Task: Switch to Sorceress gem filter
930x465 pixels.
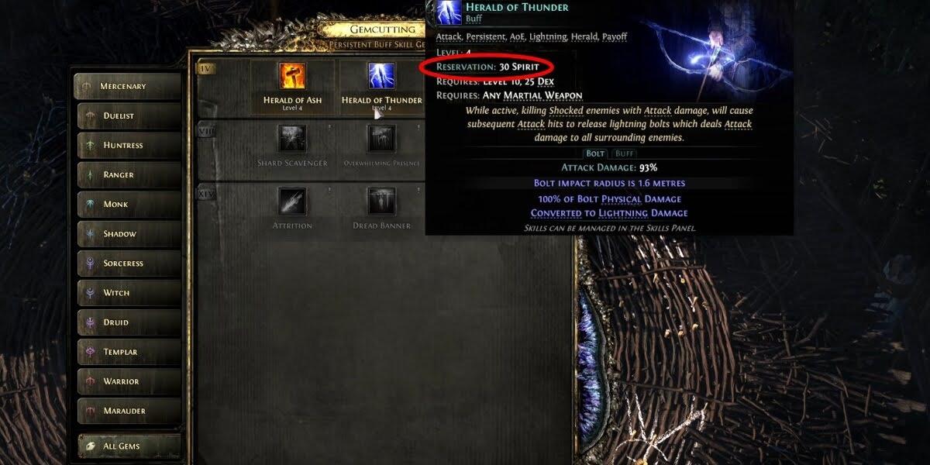Action: point(128,263)
